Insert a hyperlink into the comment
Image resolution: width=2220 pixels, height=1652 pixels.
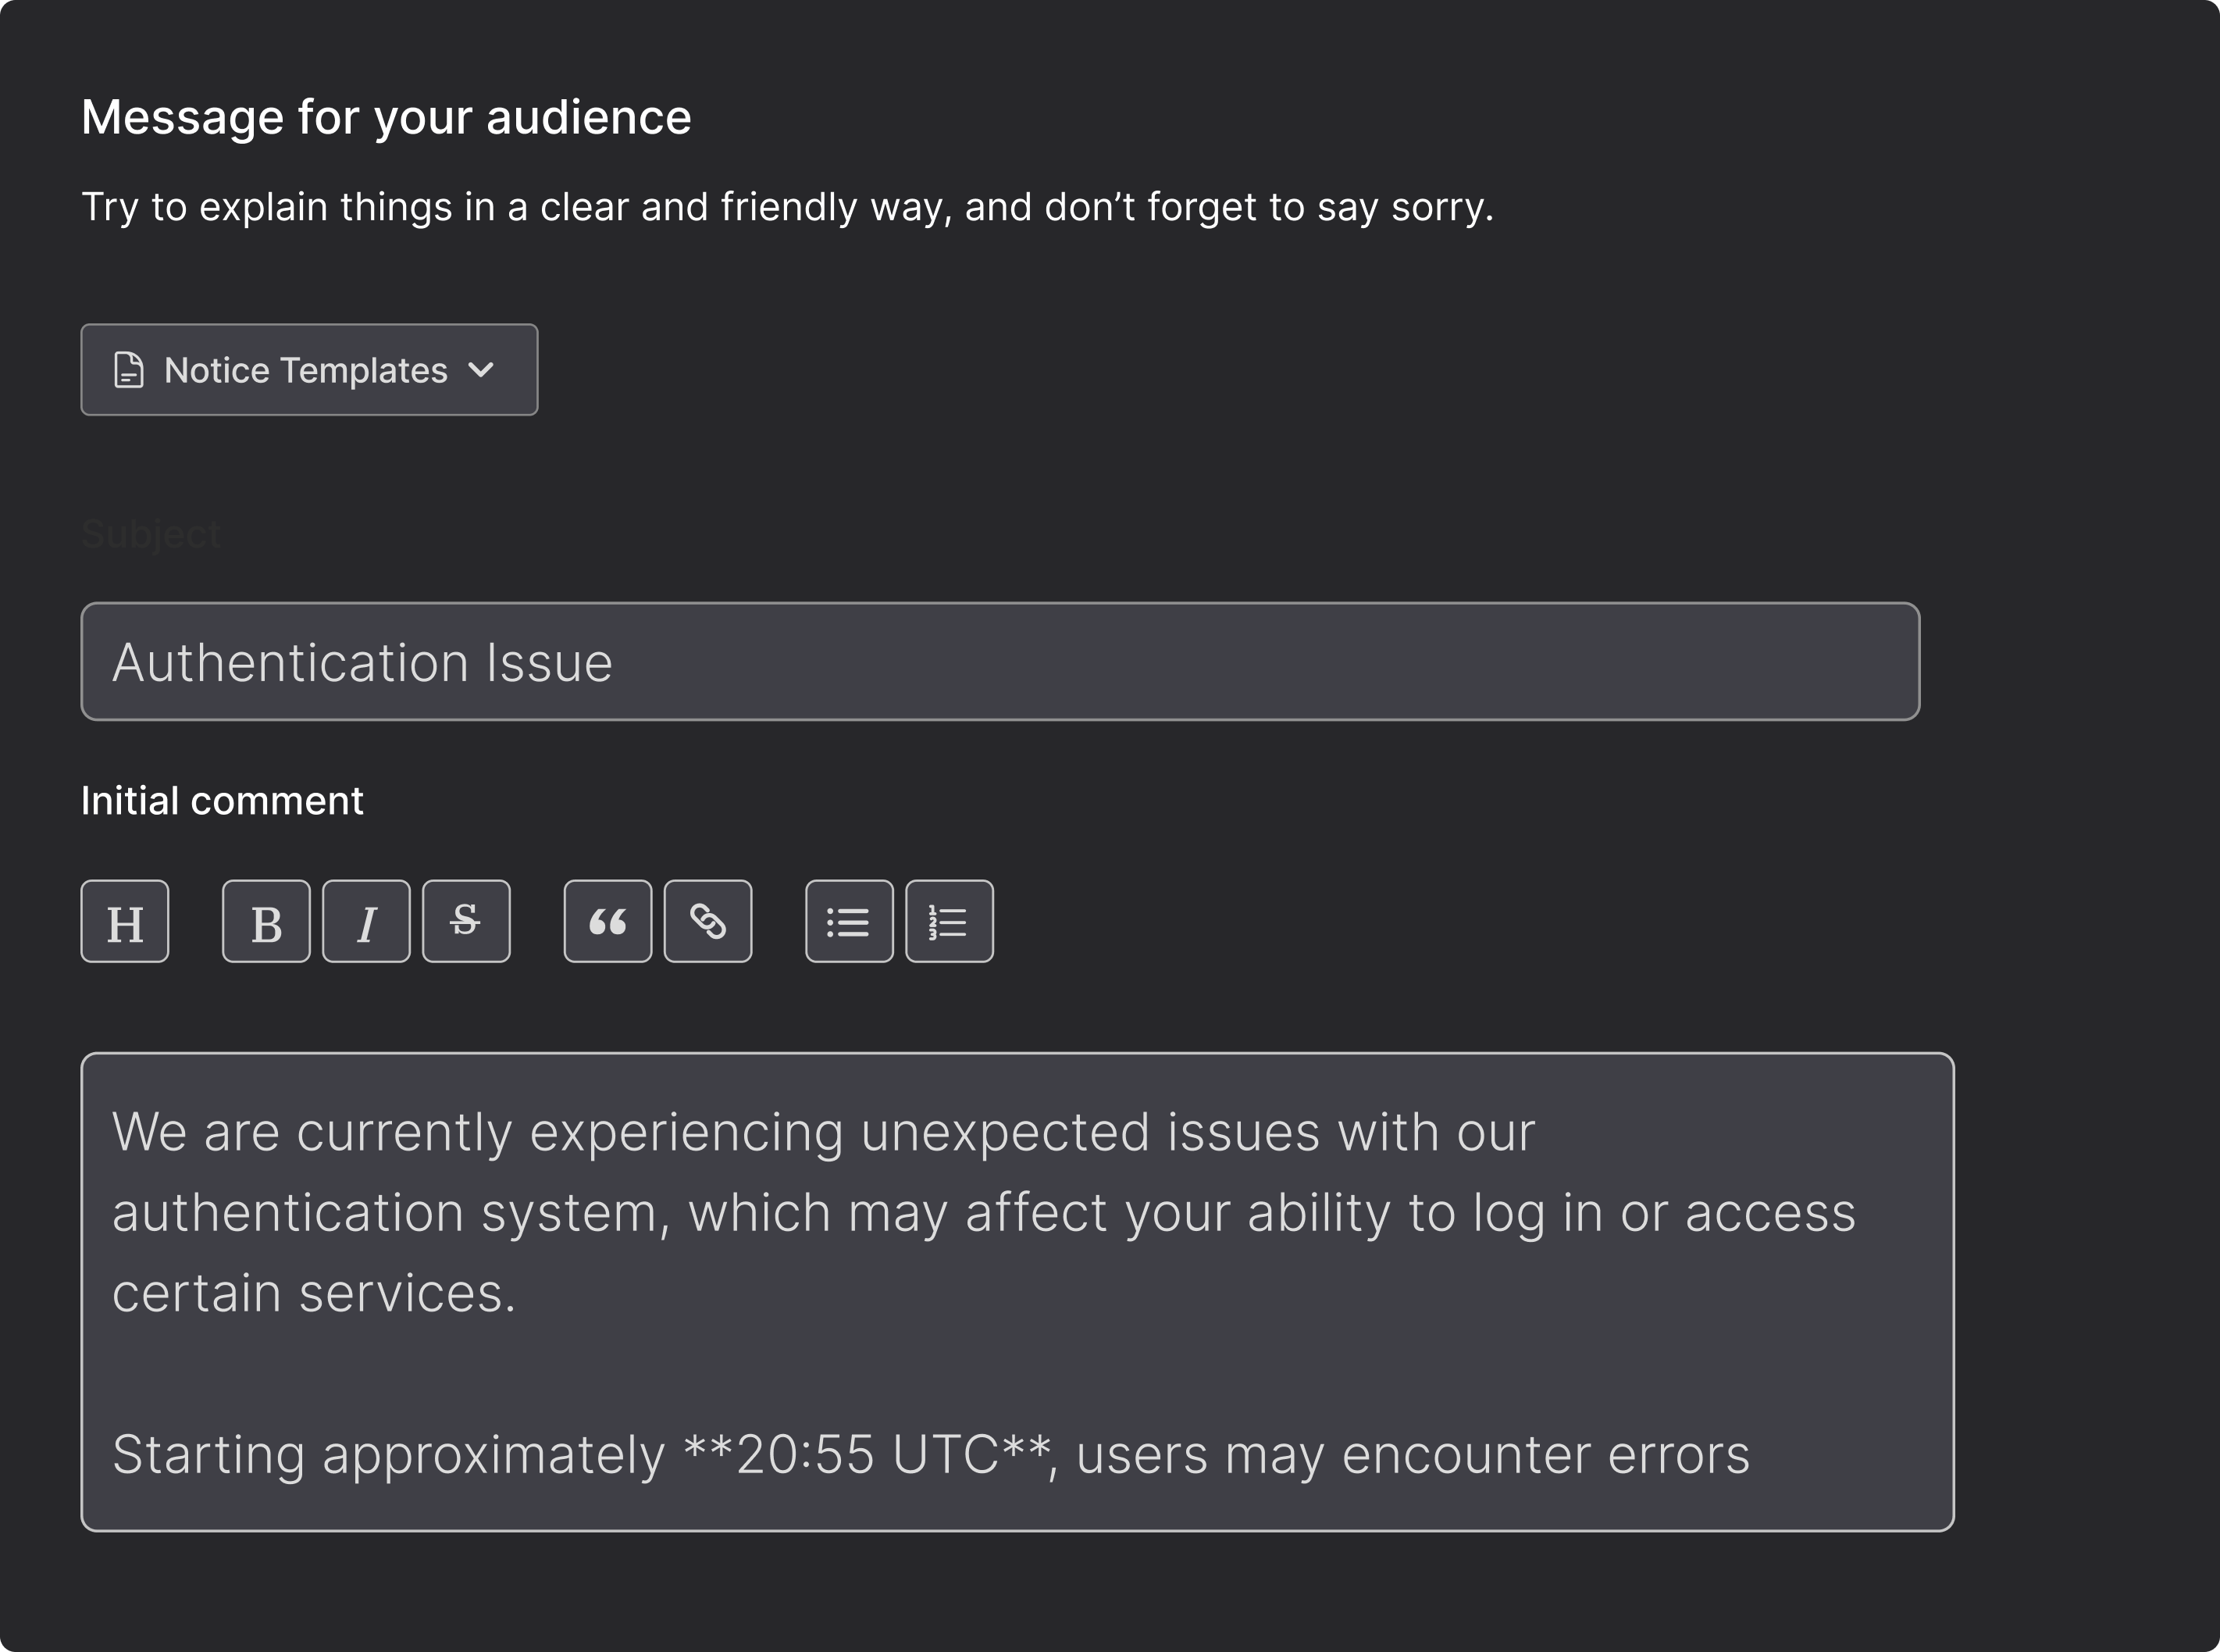click(x=709, y=920)
